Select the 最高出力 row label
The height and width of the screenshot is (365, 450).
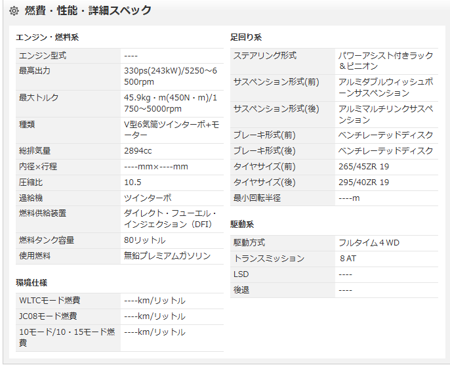click(35, 71)
